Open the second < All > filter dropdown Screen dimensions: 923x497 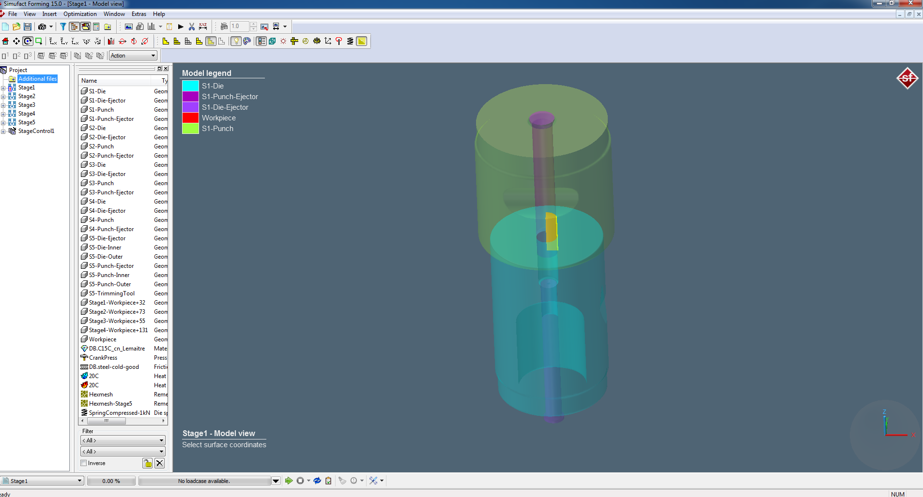(123, 452)
